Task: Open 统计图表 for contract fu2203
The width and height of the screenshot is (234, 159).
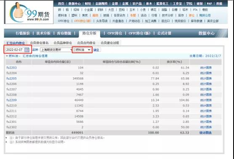Action: point(206,68)
